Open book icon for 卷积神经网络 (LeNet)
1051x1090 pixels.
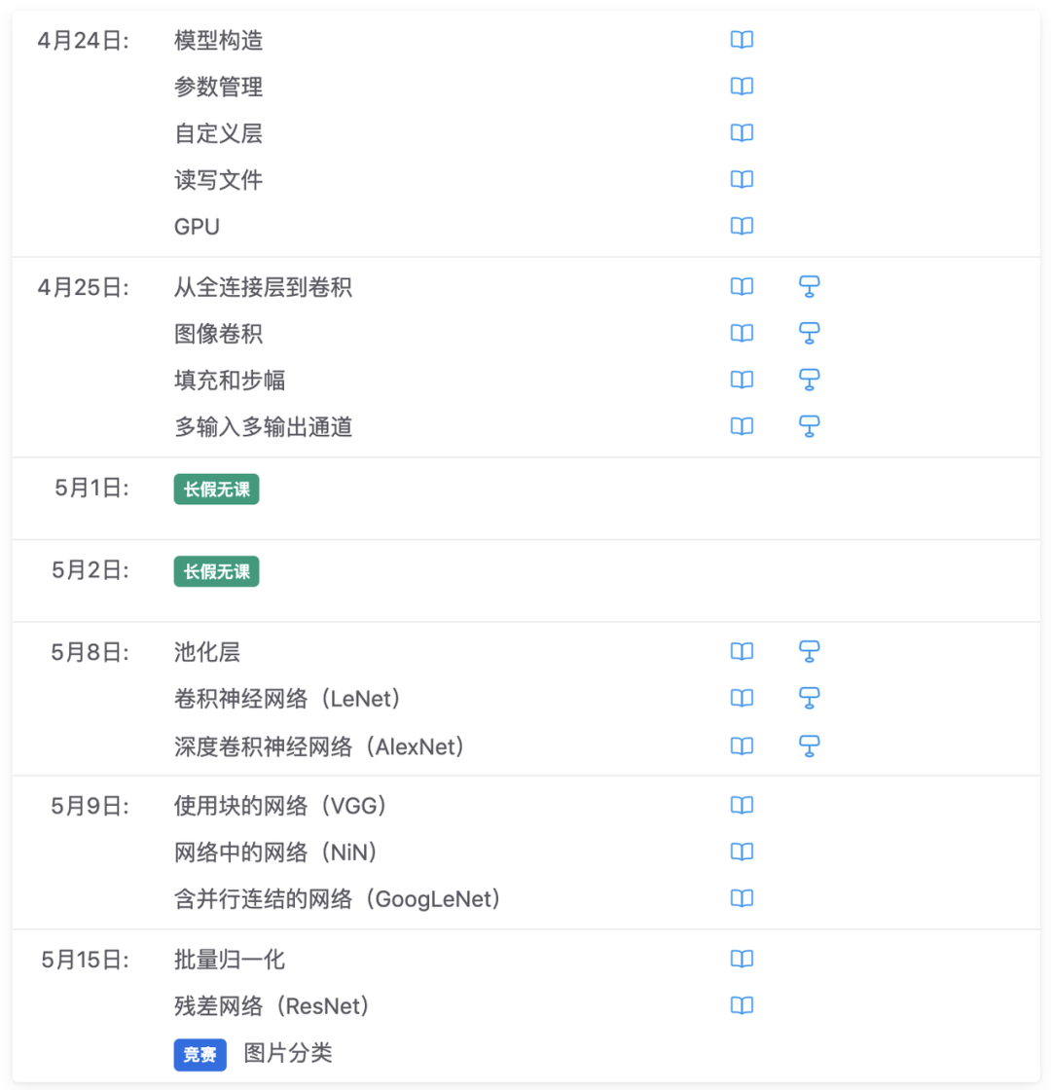pyautogui.click(x=742, y=698)
